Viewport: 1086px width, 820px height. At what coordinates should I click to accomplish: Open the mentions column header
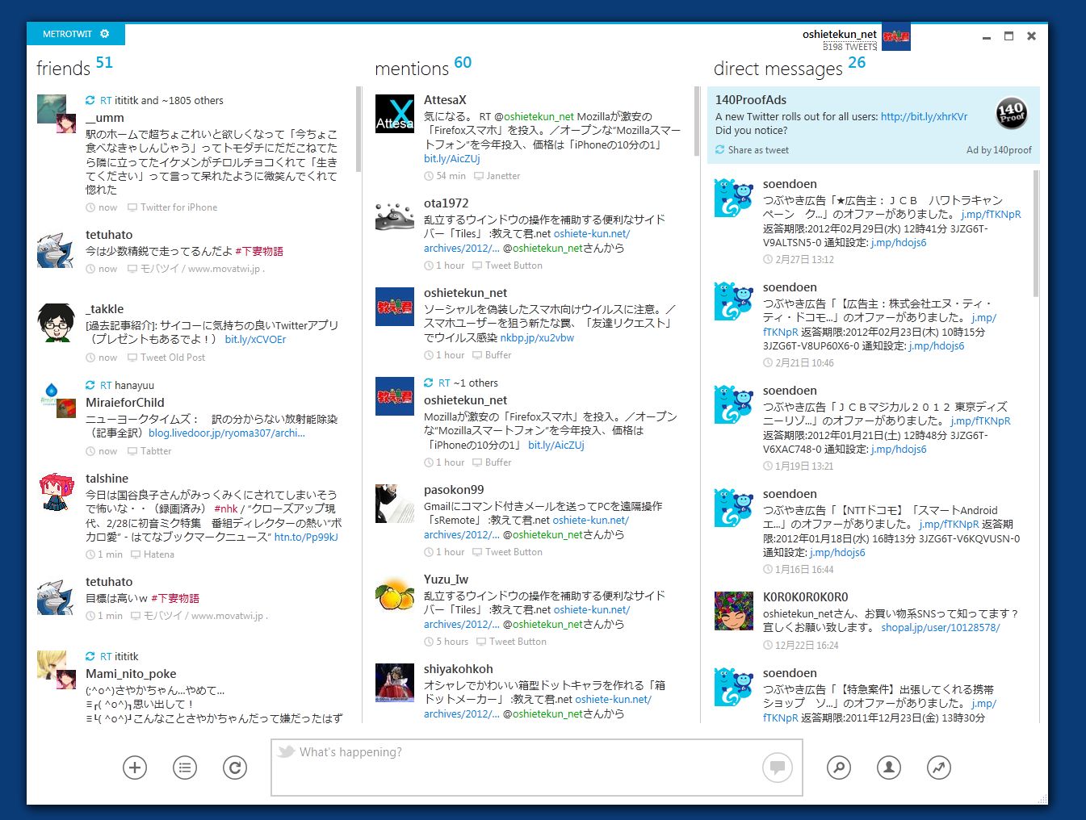[411, 69]
